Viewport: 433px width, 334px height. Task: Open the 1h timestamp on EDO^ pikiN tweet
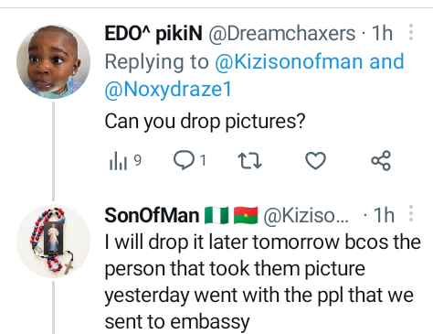(x=382, y=33)
